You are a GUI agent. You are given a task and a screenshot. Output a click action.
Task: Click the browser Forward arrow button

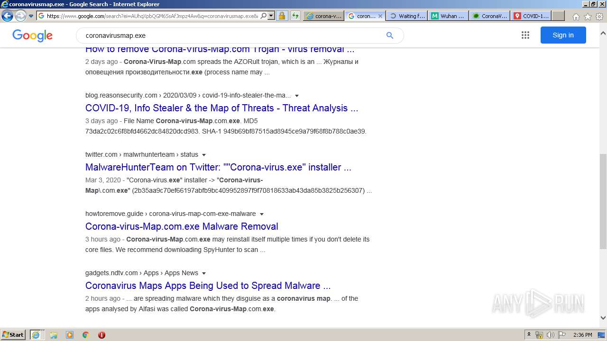pos(20,16)
